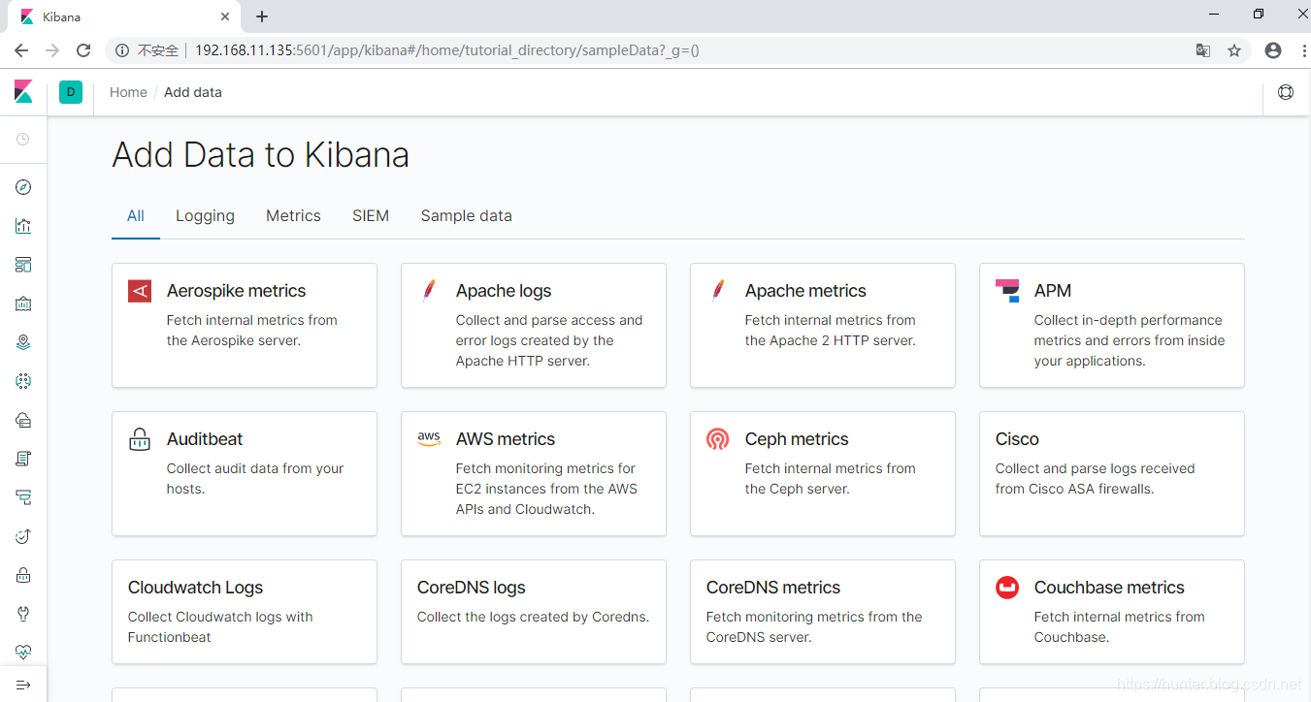Screen dimensions: 1311x702
Task: Open a new browser tab
Action: click(x=262, y=16)
